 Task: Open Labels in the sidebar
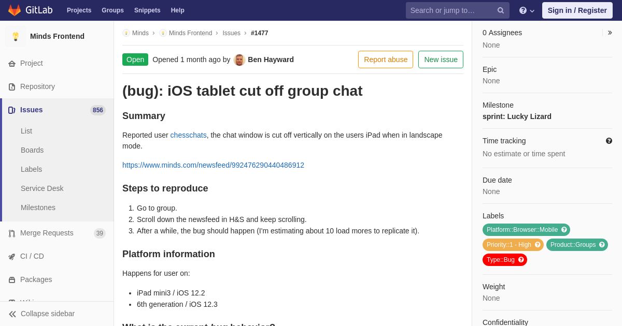click(x=31, y=169)
